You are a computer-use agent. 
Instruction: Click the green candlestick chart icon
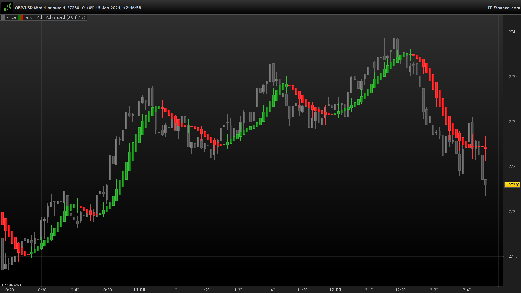click(7, 7)
